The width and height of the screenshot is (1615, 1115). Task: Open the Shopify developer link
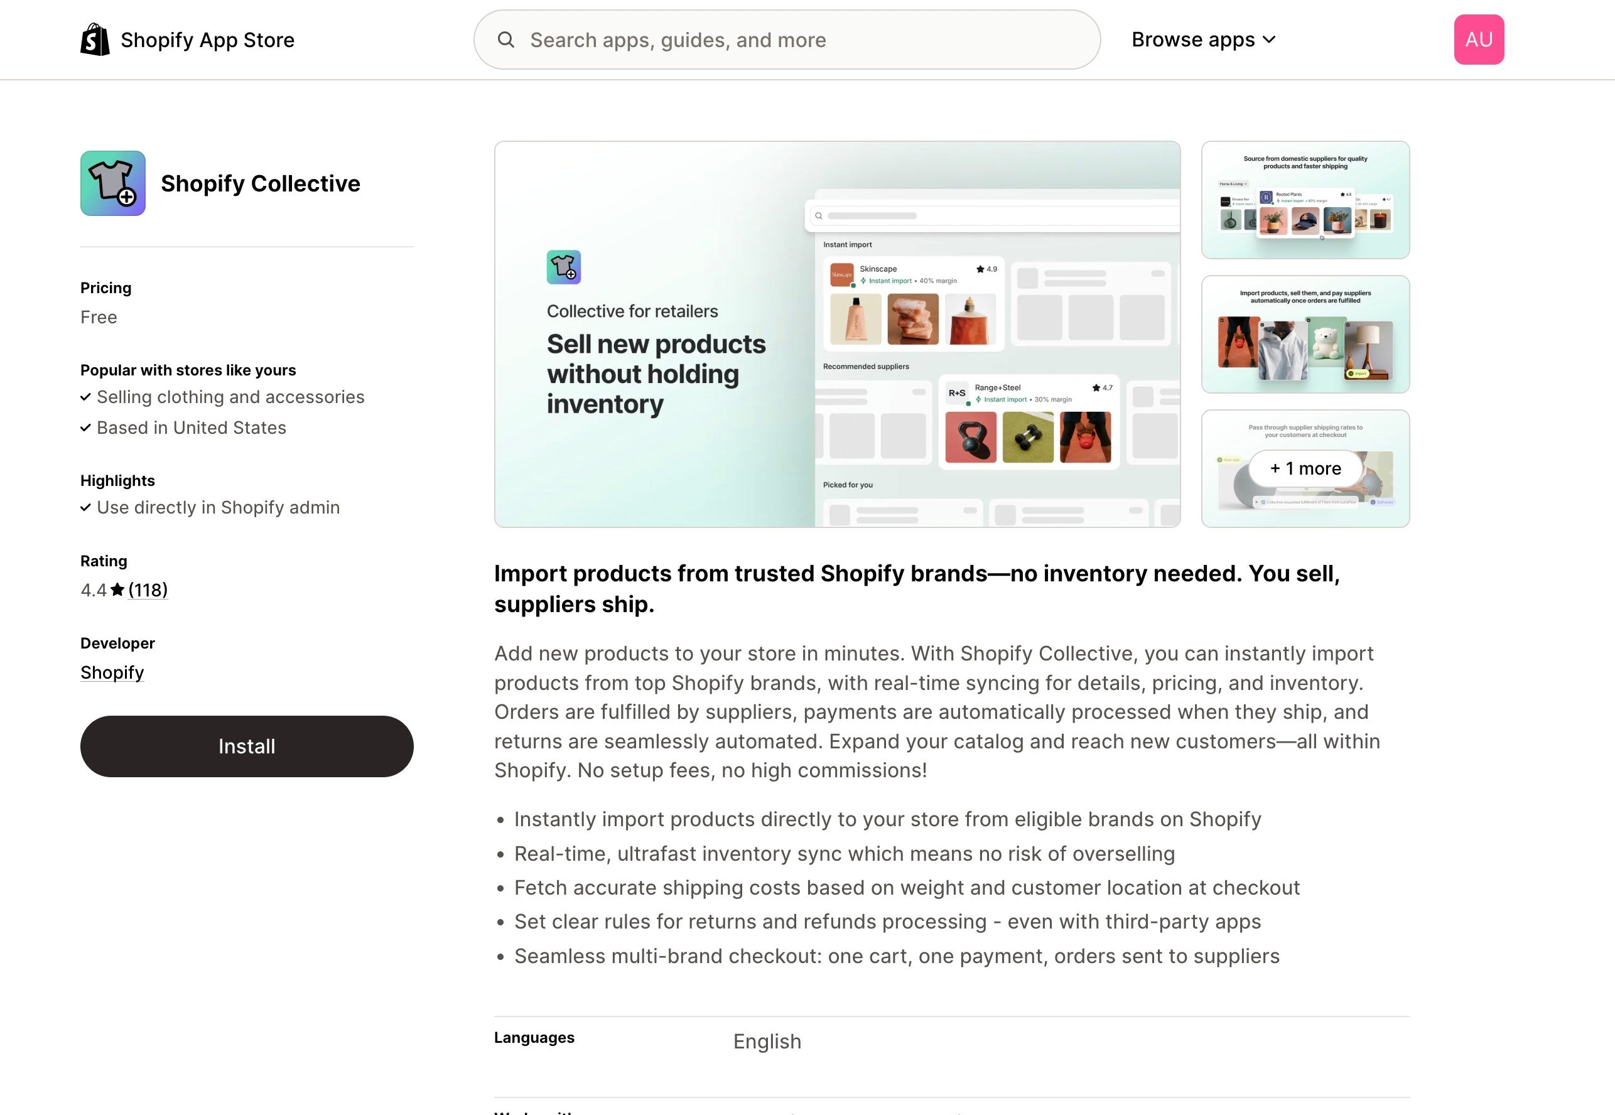[112, 673]
